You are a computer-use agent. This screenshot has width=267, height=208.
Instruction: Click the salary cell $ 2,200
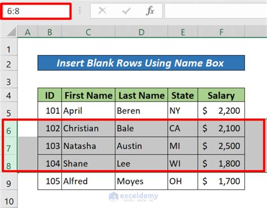pyautogui.click(x=221, y=111)
